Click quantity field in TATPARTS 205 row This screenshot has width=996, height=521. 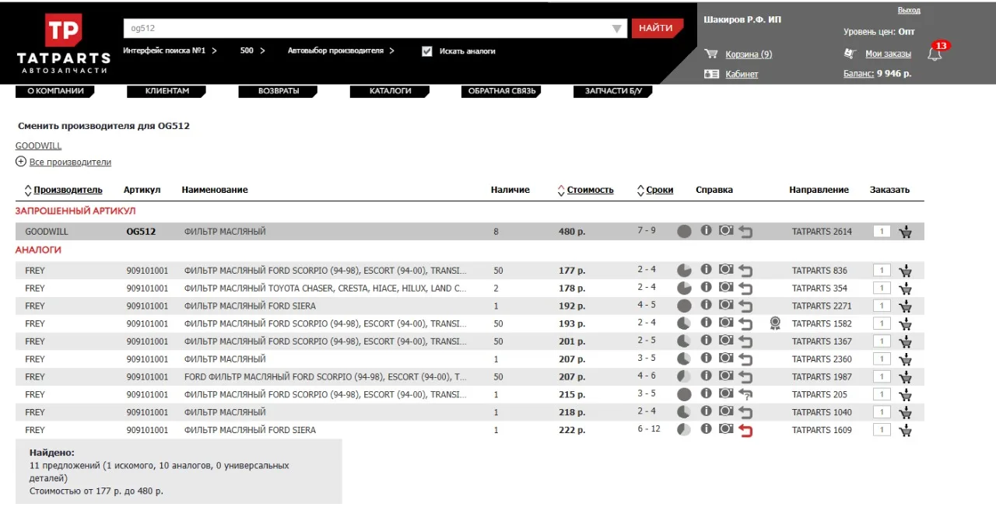pyautogui.click(x=881, y=393)
